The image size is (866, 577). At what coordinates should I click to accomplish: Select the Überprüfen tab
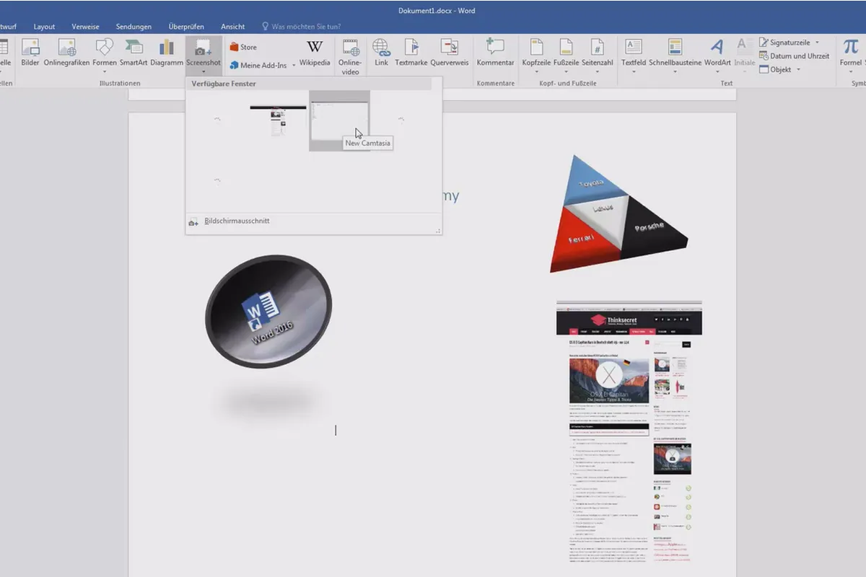pos(186,27)
